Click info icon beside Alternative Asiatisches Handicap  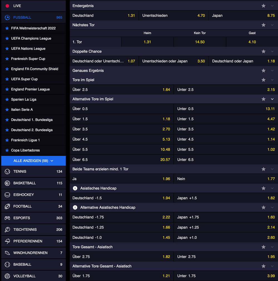(x=75, y=207)
